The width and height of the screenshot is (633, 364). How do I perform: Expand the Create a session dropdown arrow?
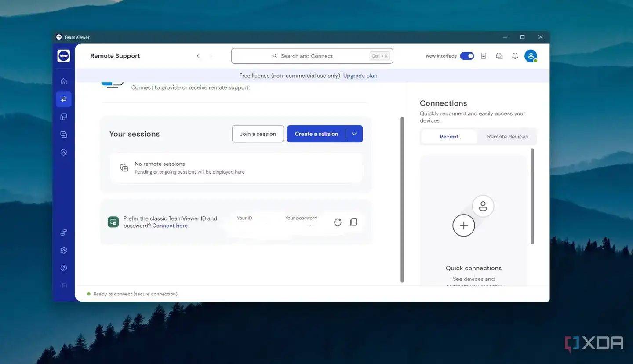click(354, 134)
